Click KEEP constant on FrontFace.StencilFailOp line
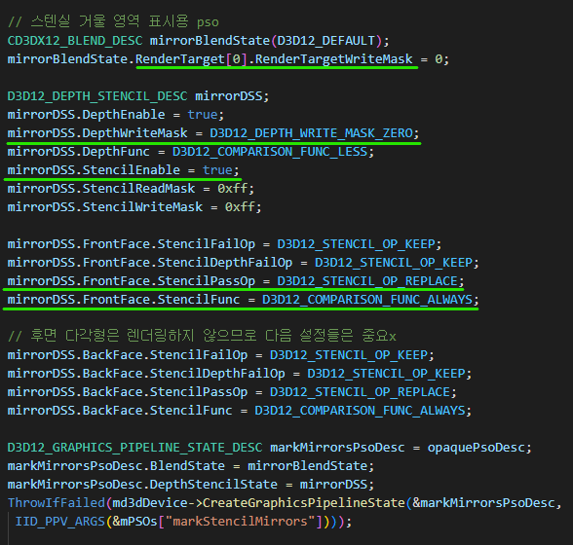This screenshot has height=545, width=573. coord(356,244)
